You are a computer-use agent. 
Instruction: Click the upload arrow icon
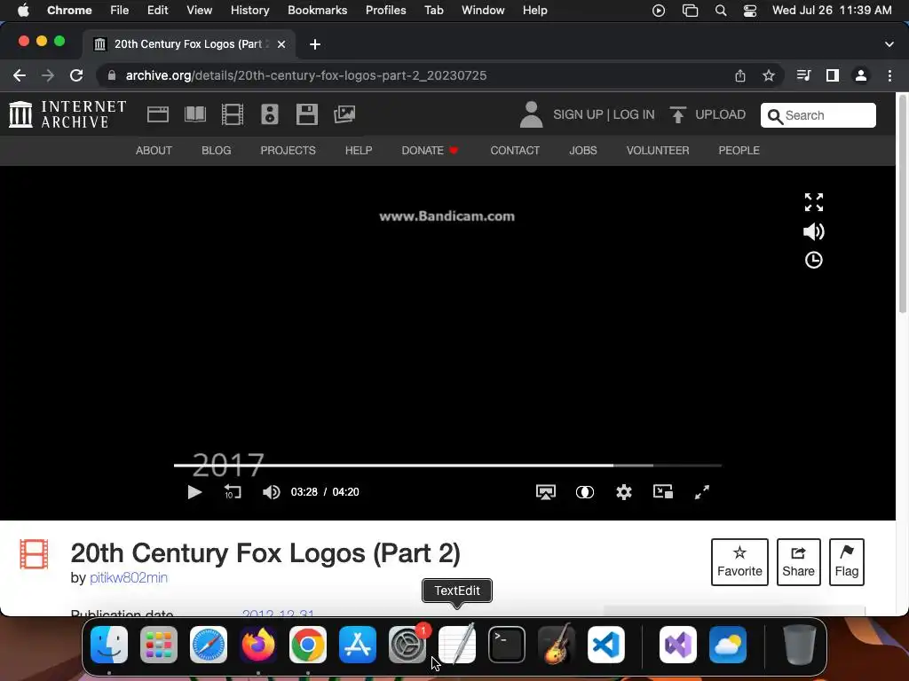click(677, 114)
